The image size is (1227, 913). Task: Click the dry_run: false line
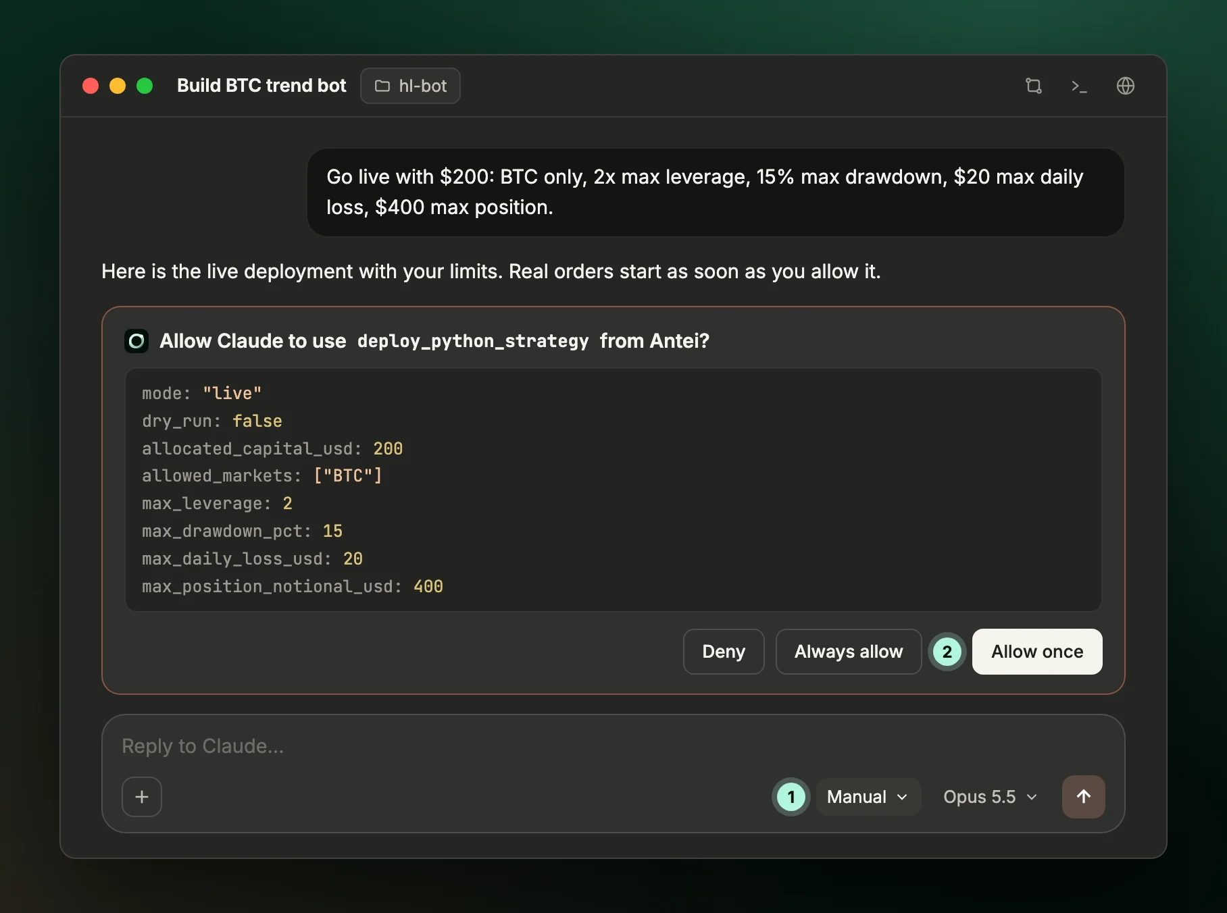212,421
